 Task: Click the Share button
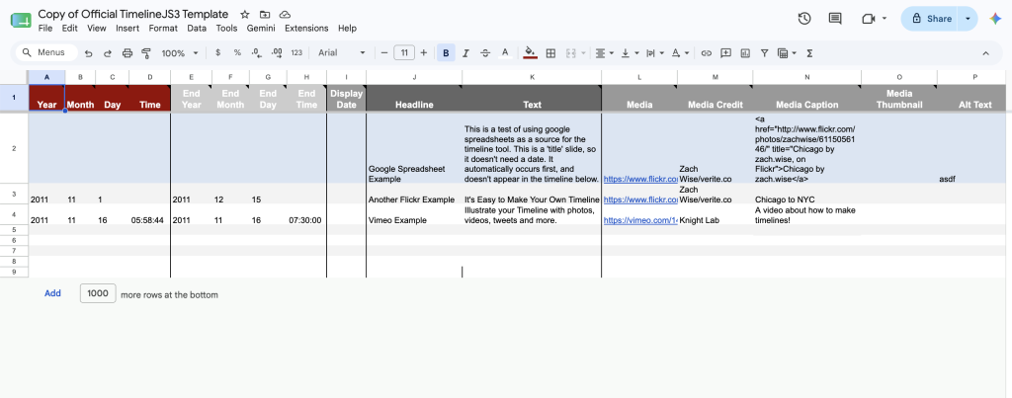coord(930,19)
